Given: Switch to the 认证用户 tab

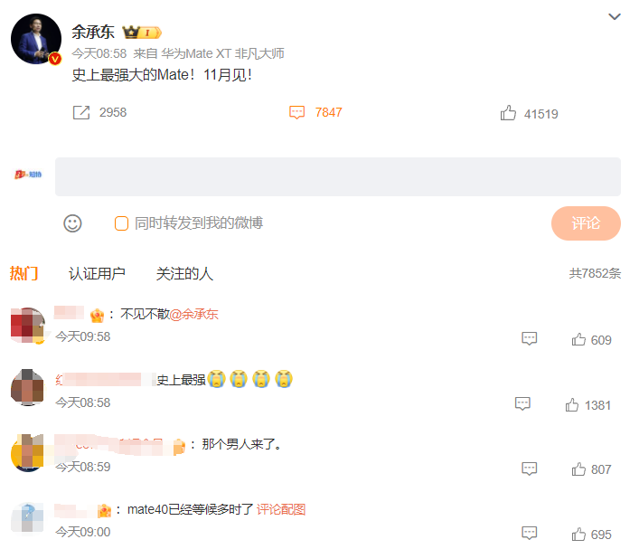Looking at the screenshot, I should click(x=97, y=274).
